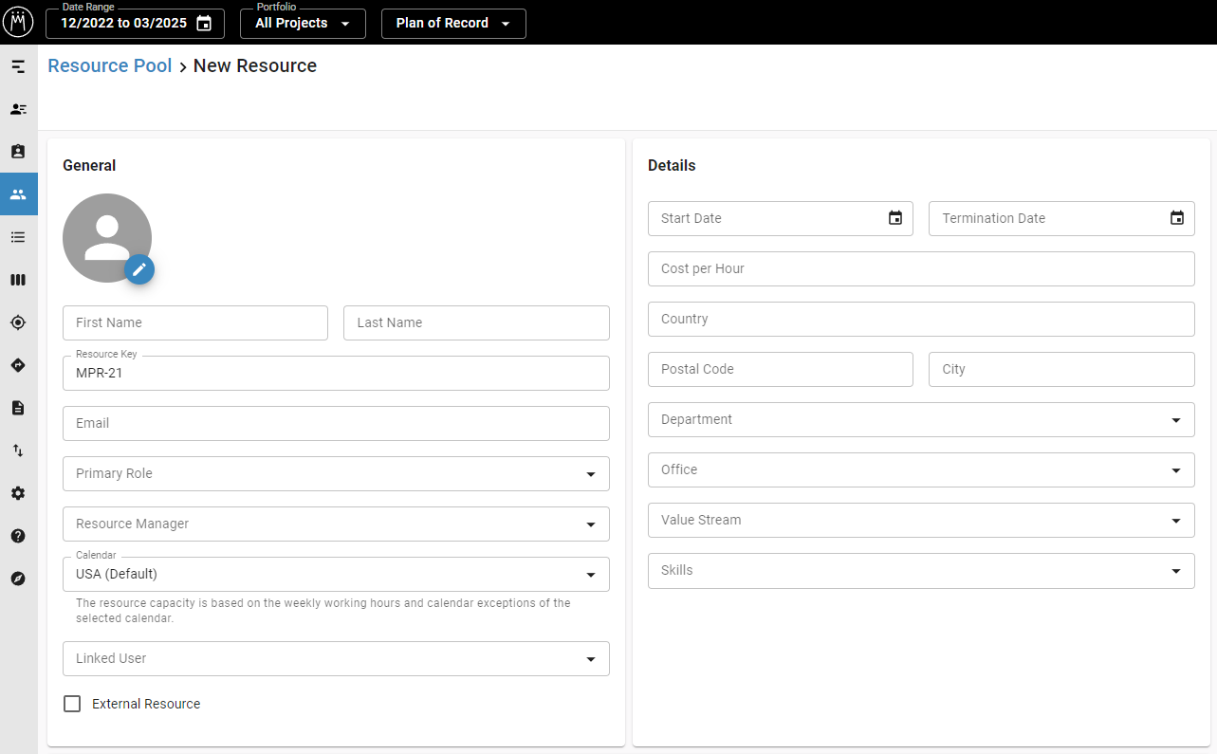Focus the Email field
Viewport: 1217px width, 754px height.
pos(336,423)
